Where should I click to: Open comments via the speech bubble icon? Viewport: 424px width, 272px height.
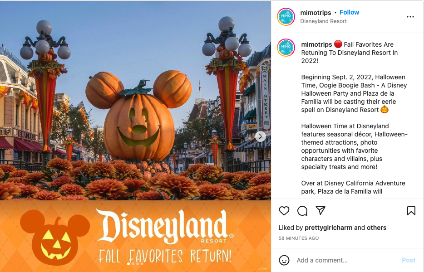302,211
